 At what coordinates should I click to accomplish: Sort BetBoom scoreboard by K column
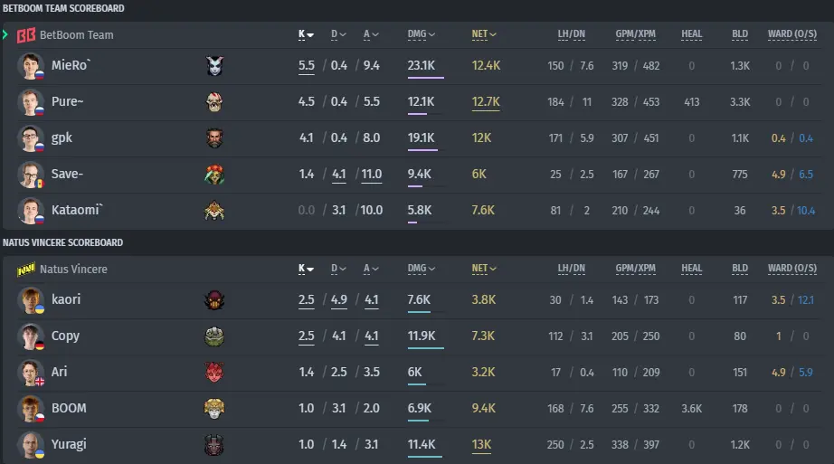click(x=306, y=34)
